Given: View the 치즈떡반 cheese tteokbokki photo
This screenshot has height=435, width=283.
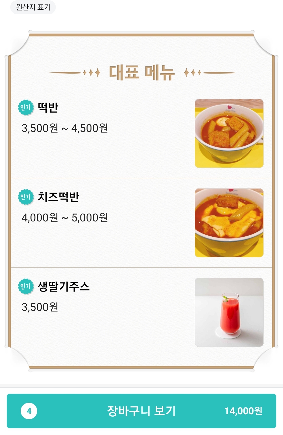Looking at the screenshot, I should [229, 223].
